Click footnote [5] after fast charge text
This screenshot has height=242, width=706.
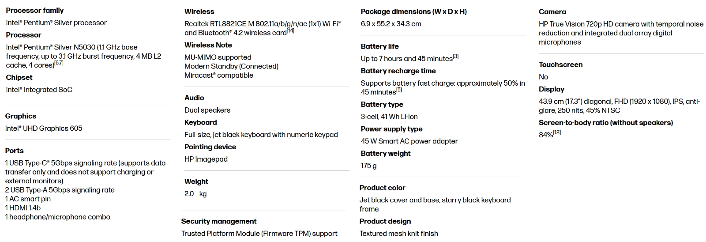[399, 90]
